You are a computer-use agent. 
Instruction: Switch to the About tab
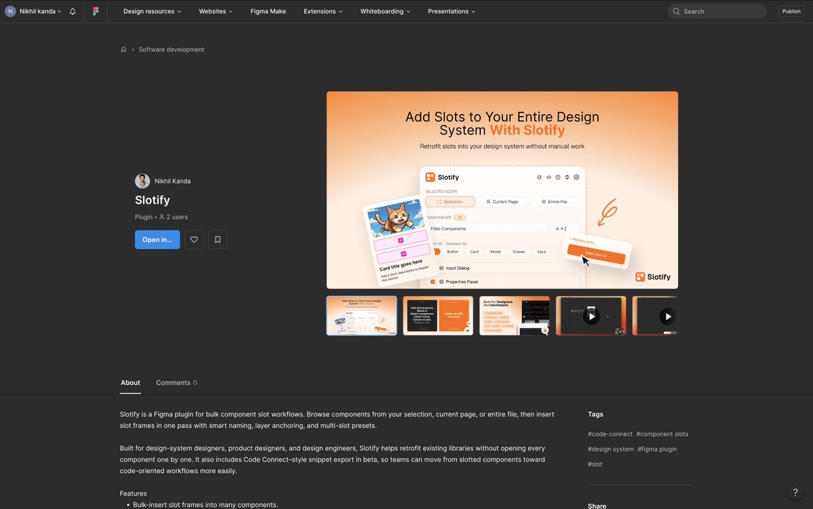130,382
